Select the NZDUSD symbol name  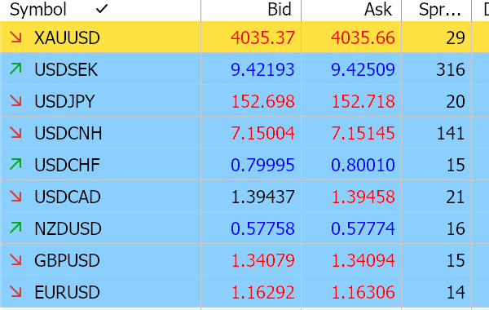pos(68,229)
